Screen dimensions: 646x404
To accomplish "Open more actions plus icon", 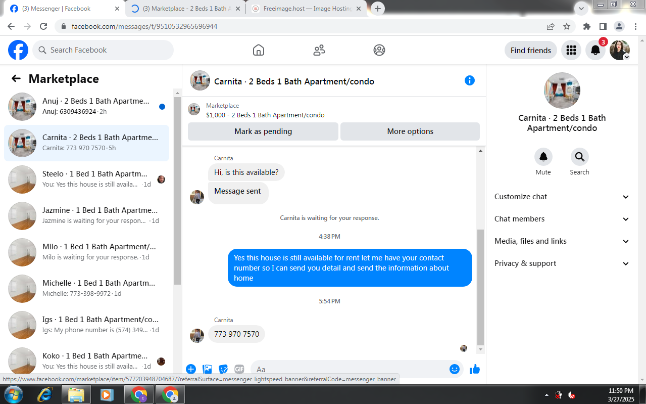I will tap(191, 369).
